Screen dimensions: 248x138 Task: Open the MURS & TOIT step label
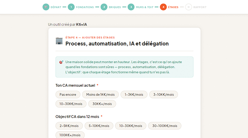point(144,7)
